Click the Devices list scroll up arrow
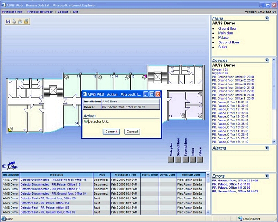Screen dimensions: 278x222 (274, 60)
